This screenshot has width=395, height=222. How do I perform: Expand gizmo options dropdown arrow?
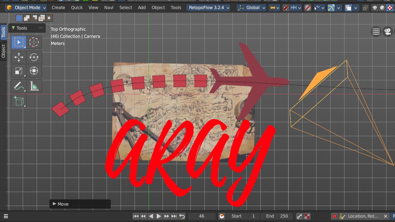click(338, 8)
